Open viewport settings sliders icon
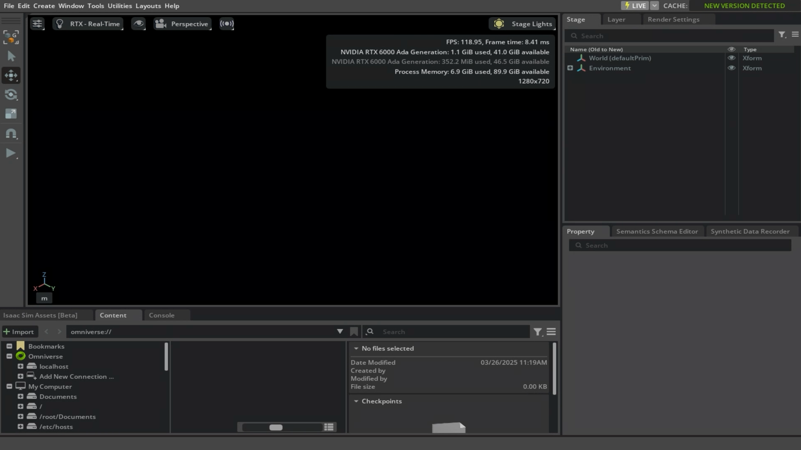This screenshot has height=450, width=801. (x=37, y=24)
